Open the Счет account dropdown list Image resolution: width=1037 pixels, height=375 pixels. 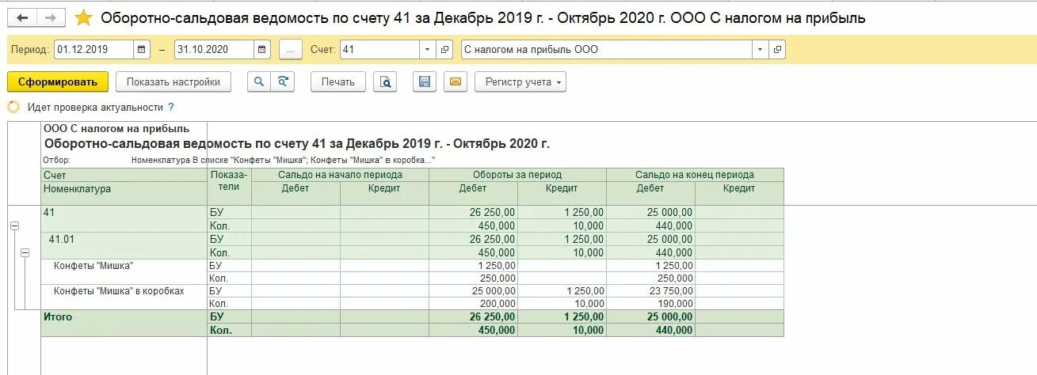pos(428,49)
